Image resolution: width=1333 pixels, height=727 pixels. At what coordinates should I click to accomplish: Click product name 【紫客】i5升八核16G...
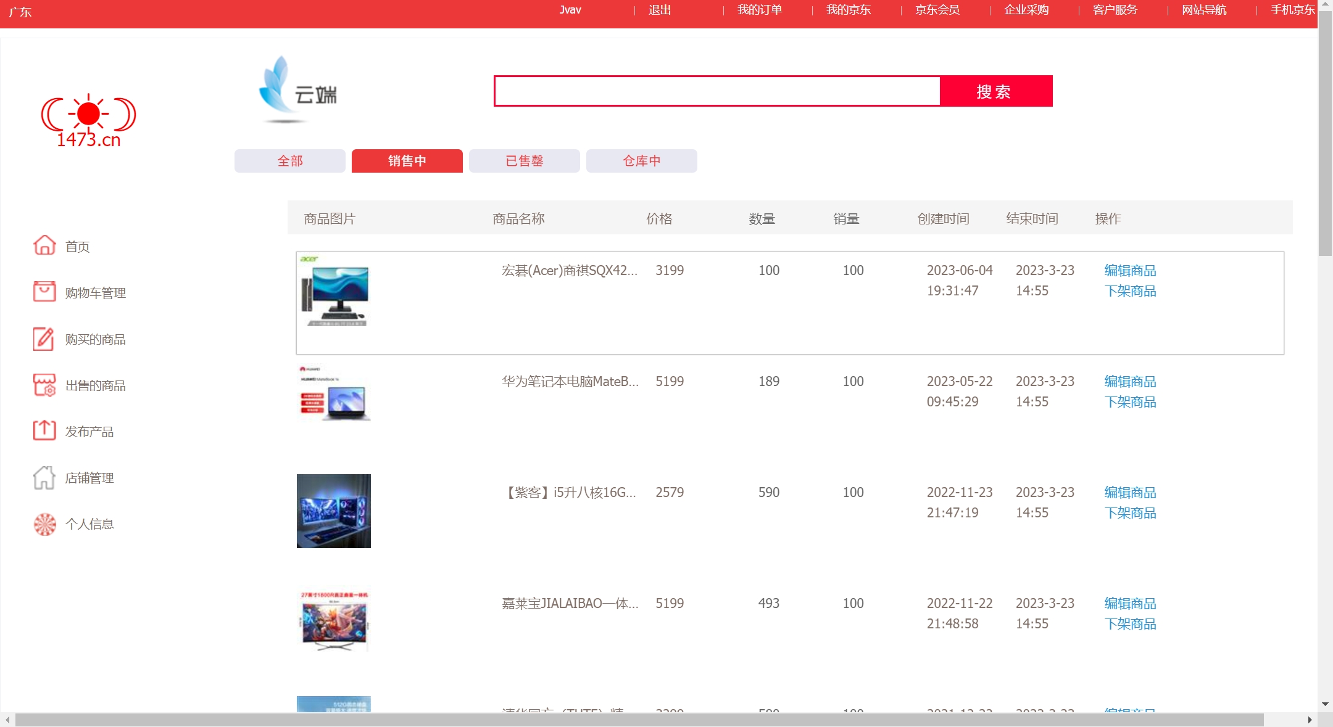point(570,493)
